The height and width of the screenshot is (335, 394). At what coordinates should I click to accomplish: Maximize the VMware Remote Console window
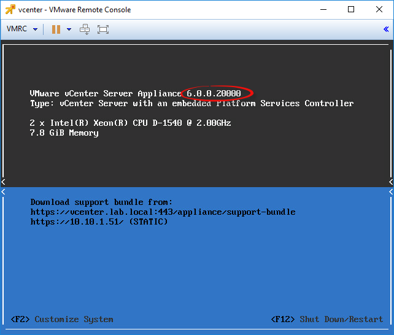pos(351,10)
